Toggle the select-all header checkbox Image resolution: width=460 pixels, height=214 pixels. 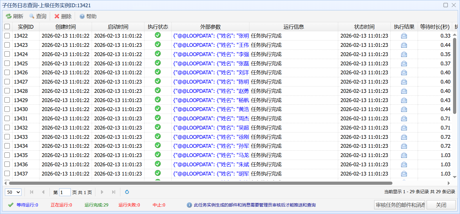7,27
